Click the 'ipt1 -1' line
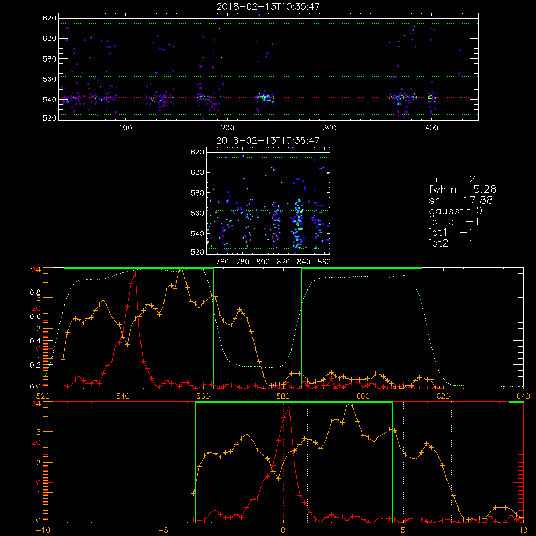536x536 pixels. coord(451,233)
